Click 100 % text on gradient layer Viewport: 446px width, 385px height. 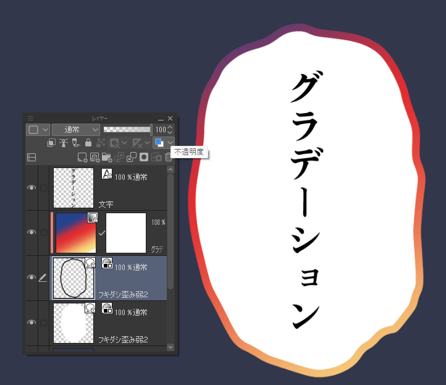[158, 222]
